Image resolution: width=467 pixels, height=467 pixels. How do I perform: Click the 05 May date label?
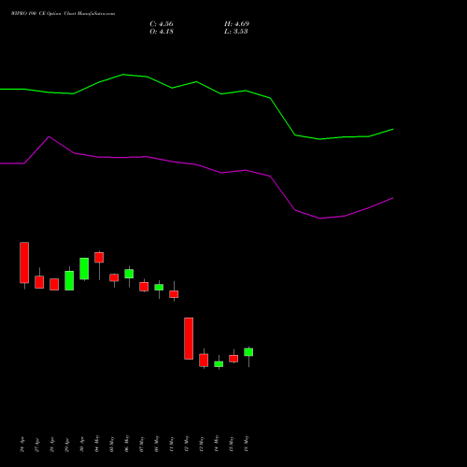tap(112, 444)
